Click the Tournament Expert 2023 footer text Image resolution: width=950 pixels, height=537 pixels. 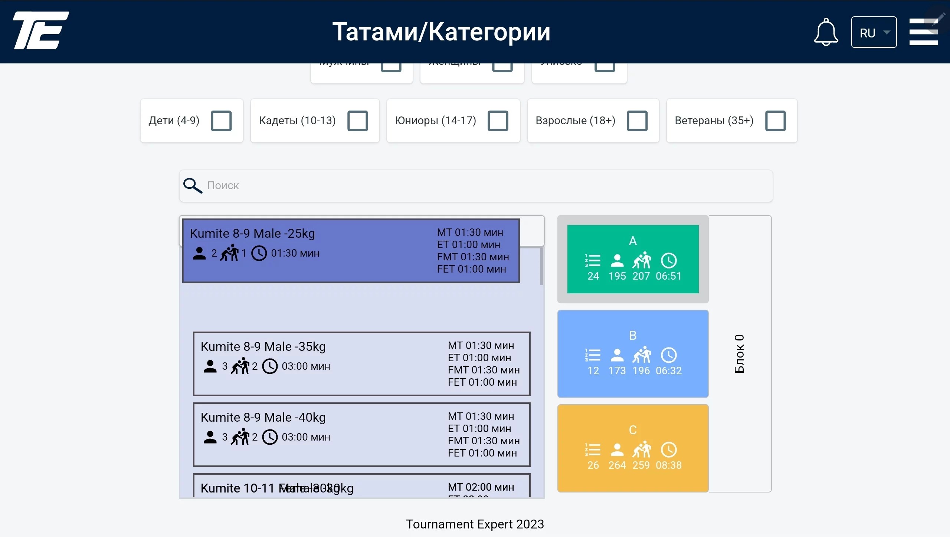click(475, 524)
